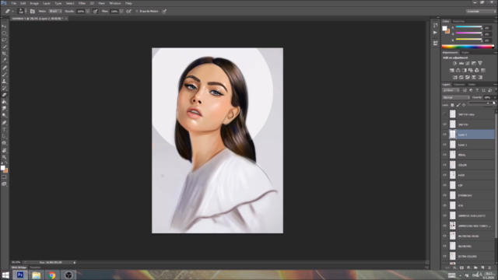
Task: Select the Eyedropper tool
Action: [x=4, y=61]
